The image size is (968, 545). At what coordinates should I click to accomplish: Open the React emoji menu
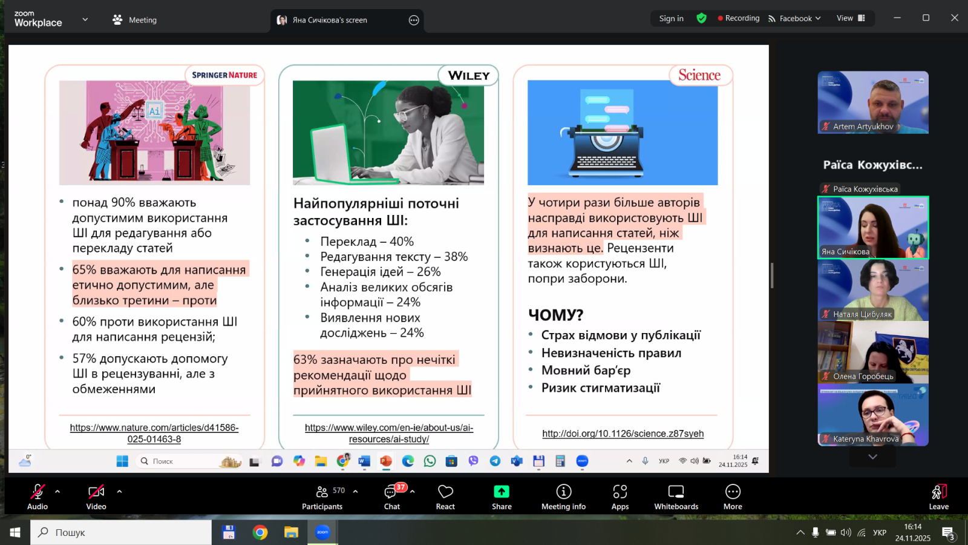click(445, 496)
